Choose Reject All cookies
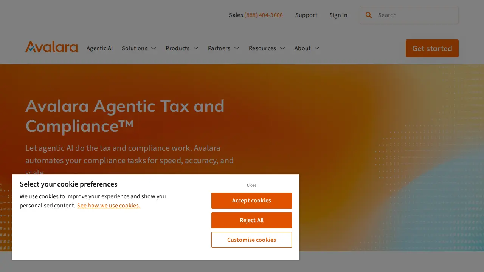484x272 pixels. click(251, 220)
